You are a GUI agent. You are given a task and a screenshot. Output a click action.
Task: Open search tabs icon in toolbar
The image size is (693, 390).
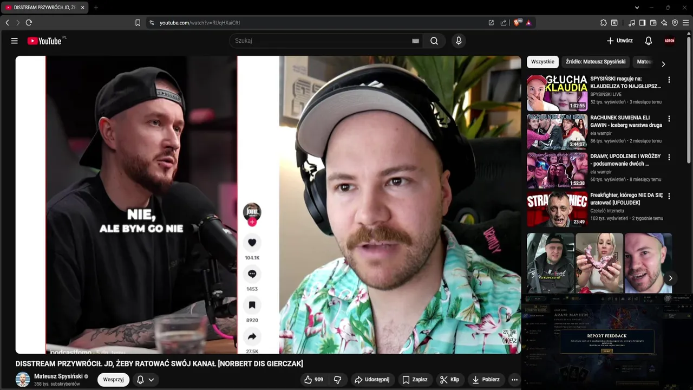(x=614, y=23)
